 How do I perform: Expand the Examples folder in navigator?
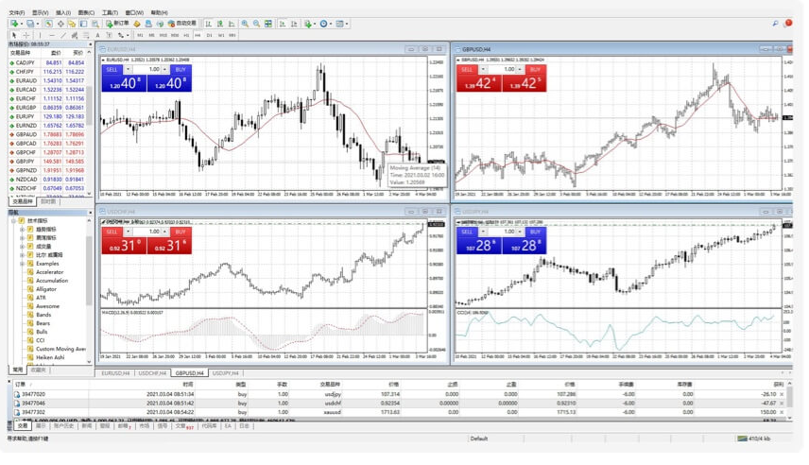pyautogui.click(x=22, y=264)
